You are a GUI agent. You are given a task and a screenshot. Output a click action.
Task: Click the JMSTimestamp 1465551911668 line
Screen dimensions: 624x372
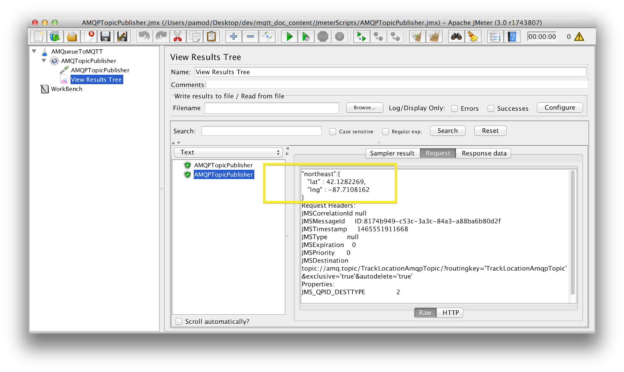pyautogui.click(x=355, y=229)
